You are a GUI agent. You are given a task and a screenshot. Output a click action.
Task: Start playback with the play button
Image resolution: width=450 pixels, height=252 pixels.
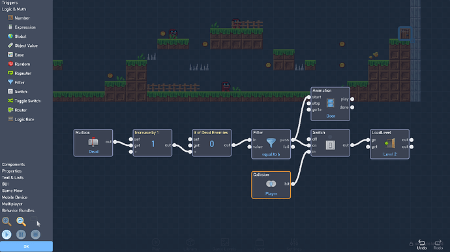click(x=7, y=234)
